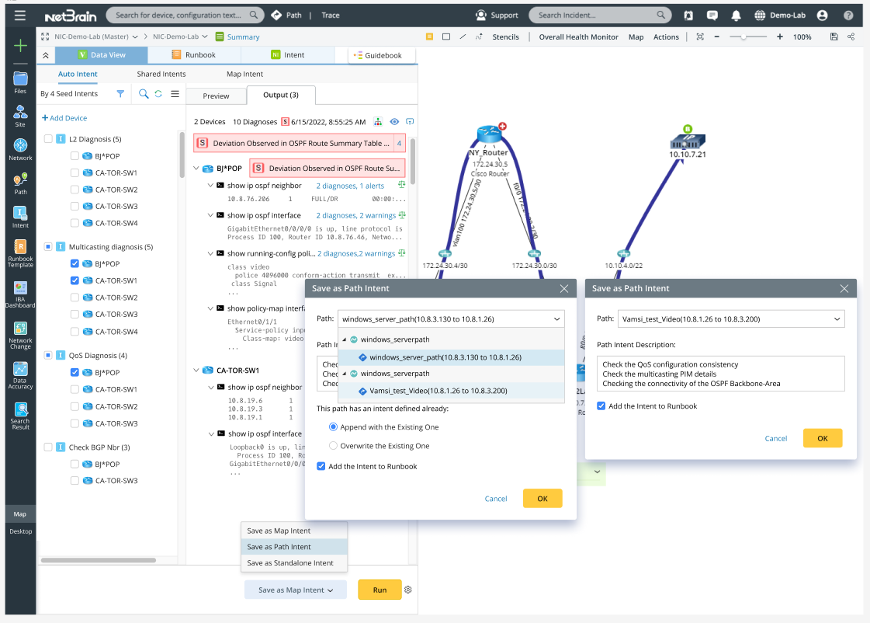Check the CA-TOR-SW2 checkbox under Multicasting diagnosis
The width and height of the screenshot is (870, 623).
tap(74, 295)
